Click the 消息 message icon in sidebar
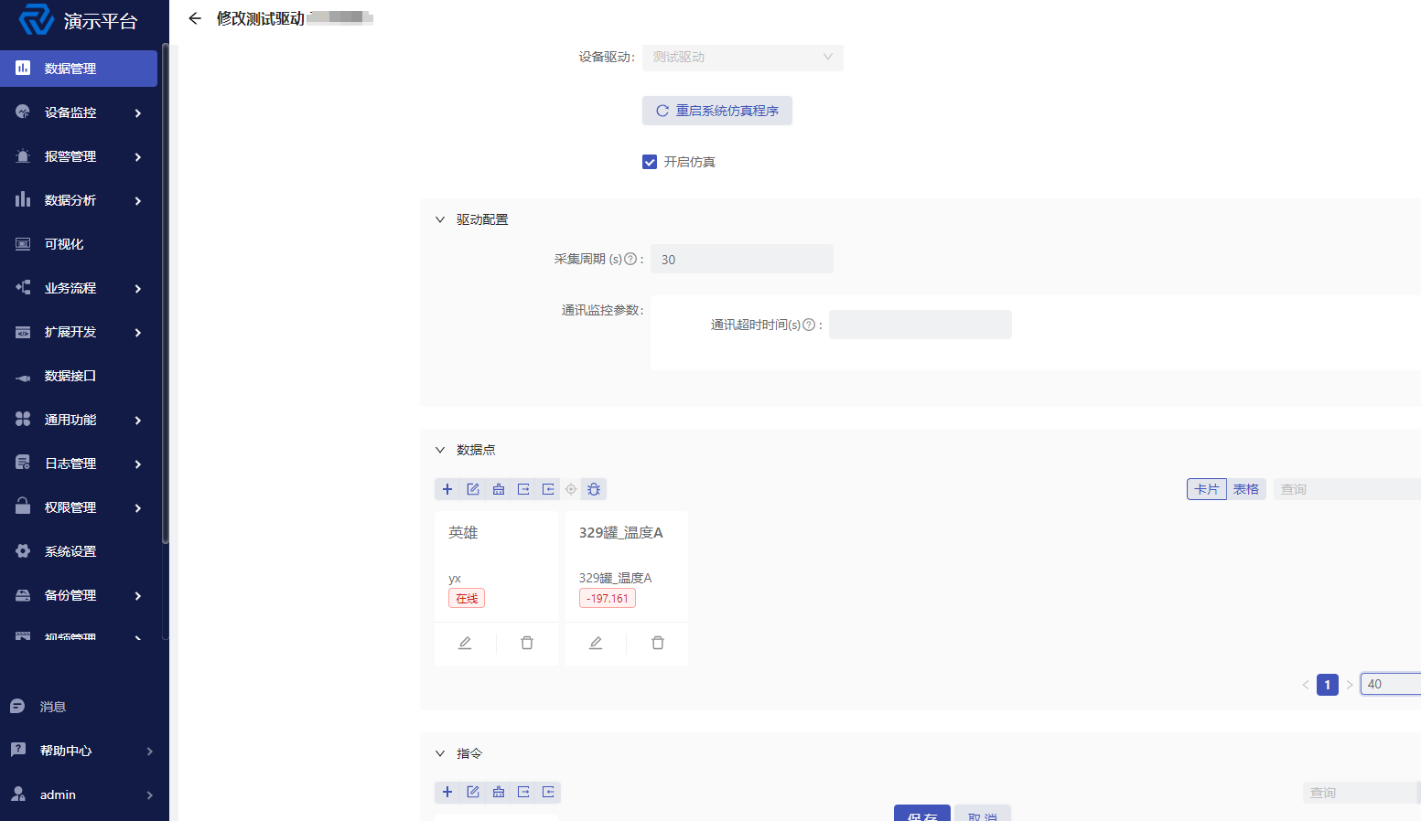The image size is (1421, 821). pos(17,706)
